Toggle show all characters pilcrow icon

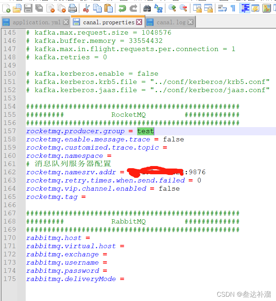tap(233, 9)
